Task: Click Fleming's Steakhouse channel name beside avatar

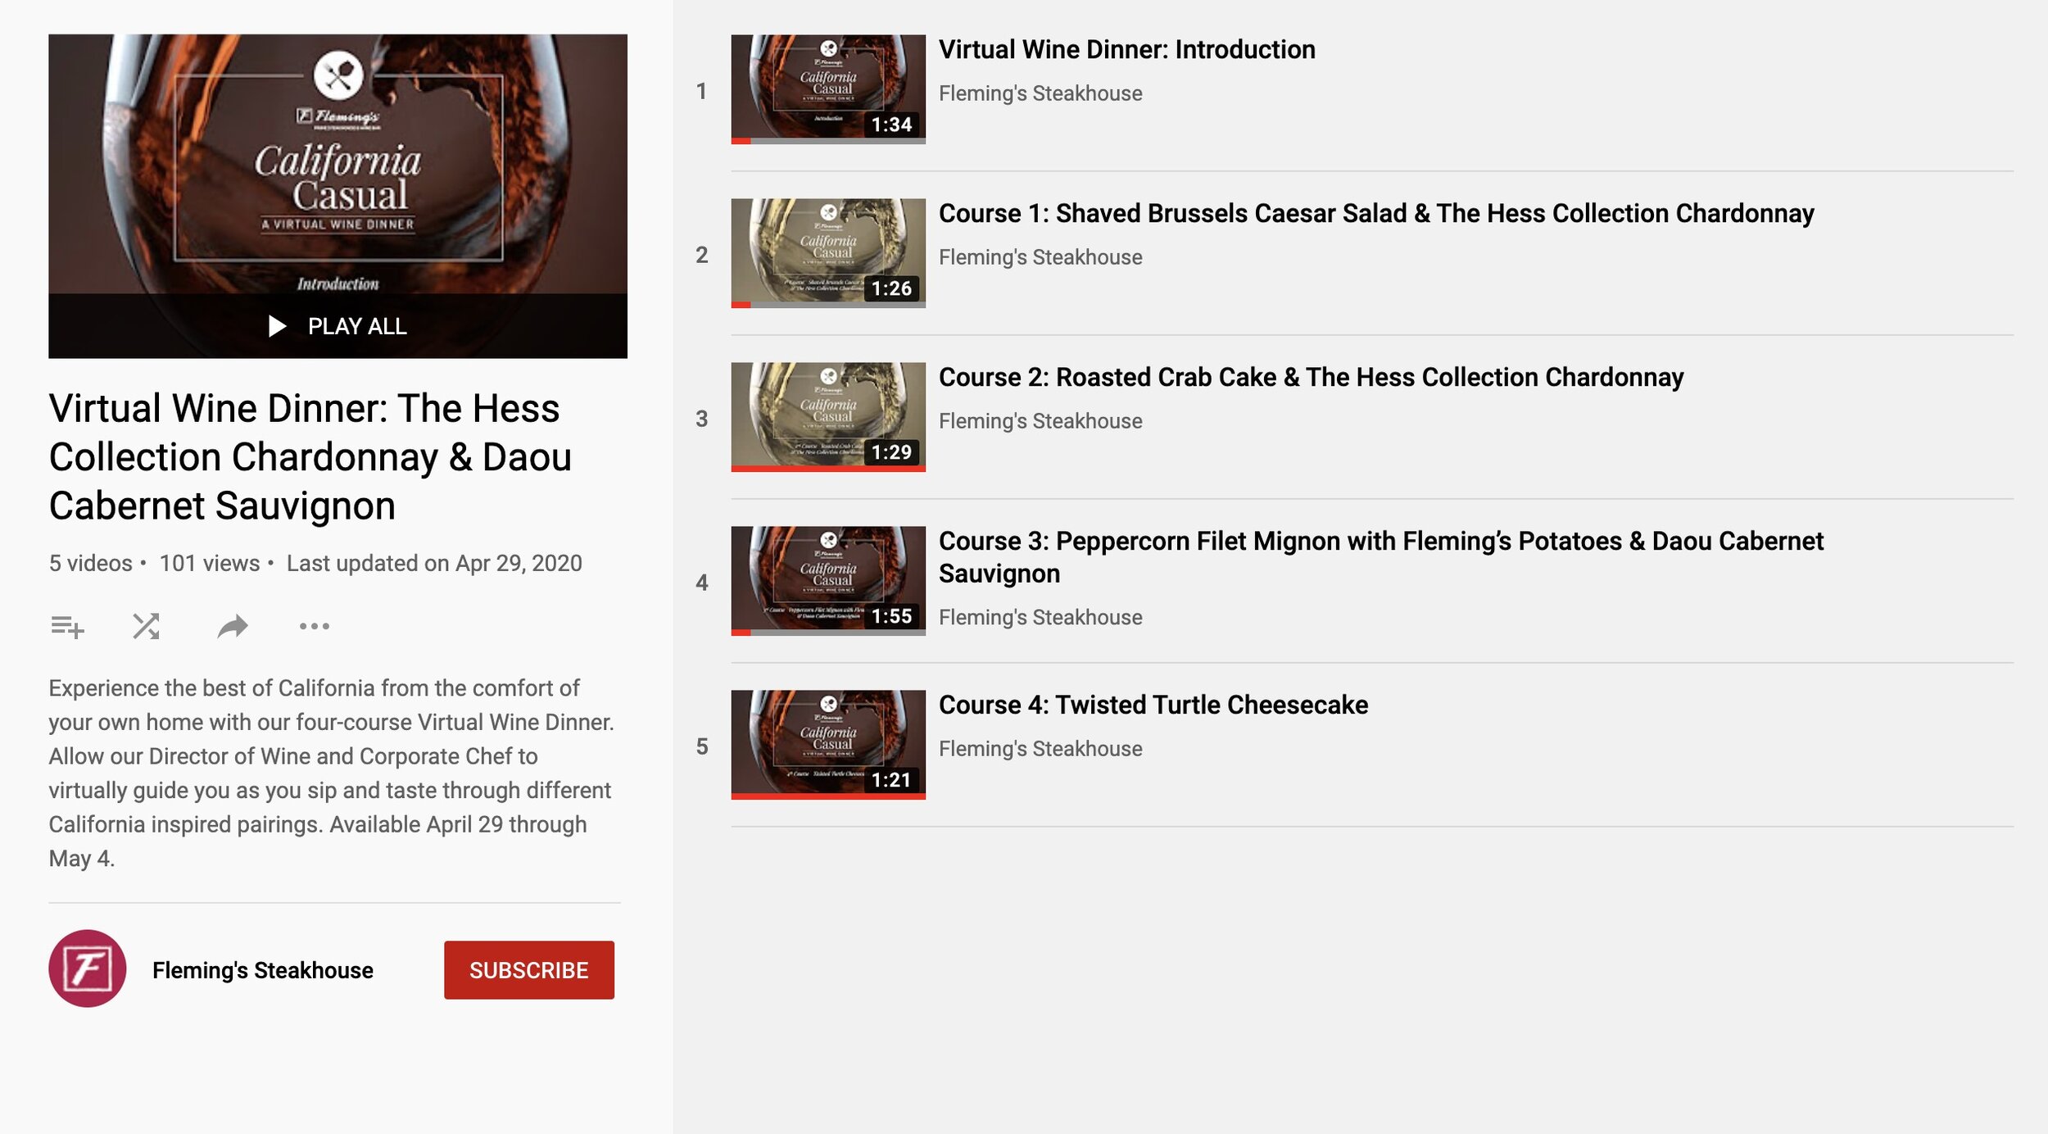Action: pyautogui.click(x=263, y=970)
